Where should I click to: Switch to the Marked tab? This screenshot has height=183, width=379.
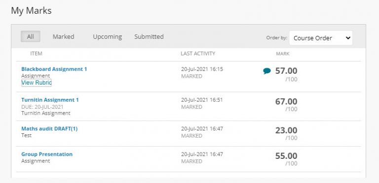click(63, 36)
